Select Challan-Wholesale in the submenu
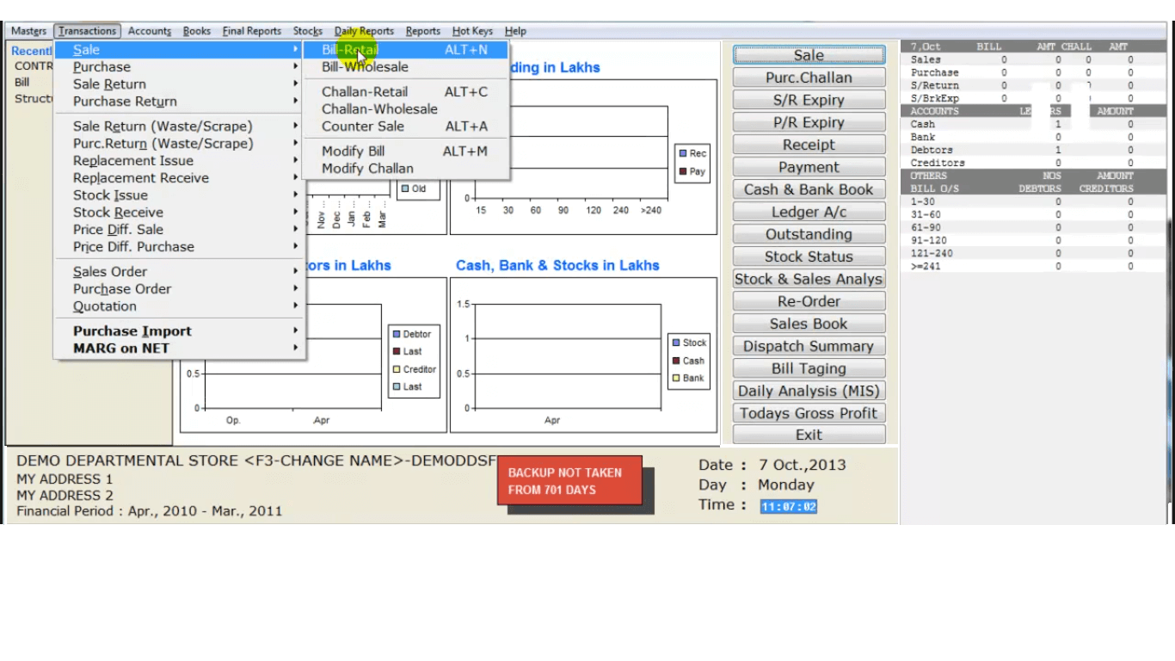Viewport: 1175px width, 661px height. pos(405,109)
